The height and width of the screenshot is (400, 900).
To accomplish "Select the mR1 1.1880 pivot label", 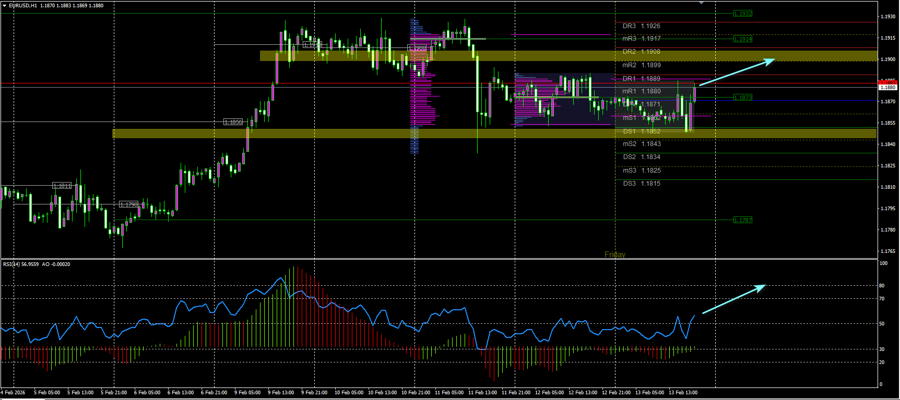I will [642, 91].
